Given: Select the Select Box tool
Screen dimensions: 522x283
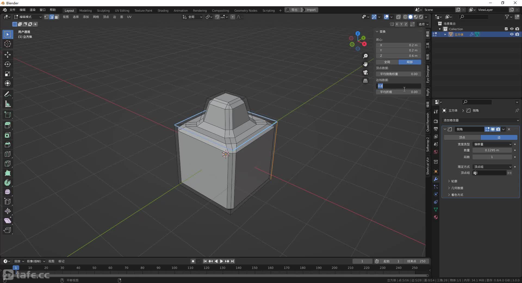Looking at the screenshot, I should tap(8, 34).
